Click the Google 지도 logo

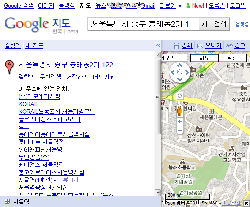[41, 25]
